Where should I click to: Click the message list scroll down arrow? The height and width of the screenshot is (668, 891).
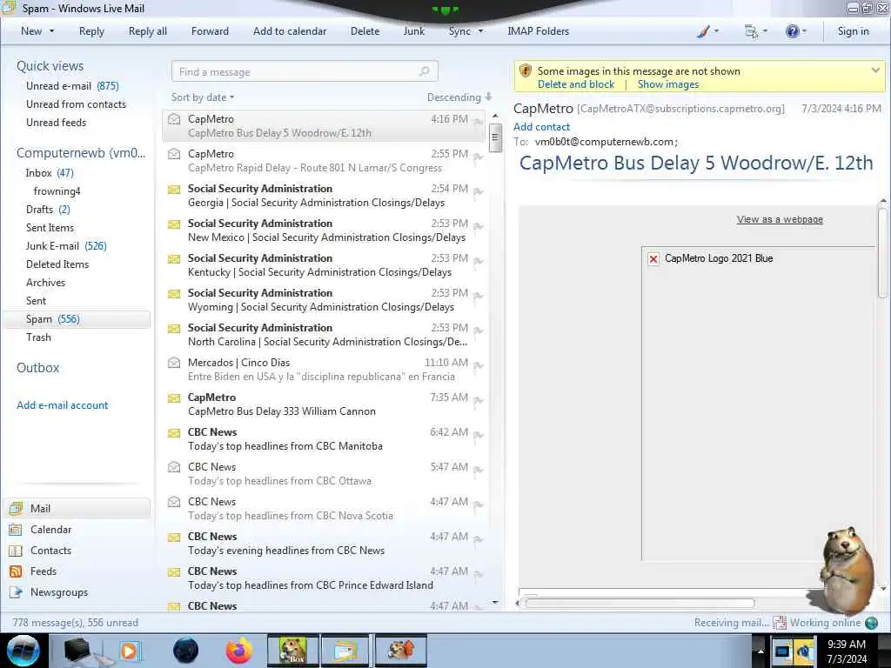coord(495,603)
